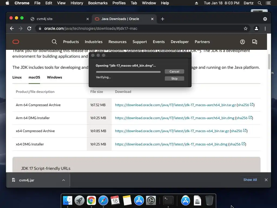Open the Support navigation menu
This screenshot has width=277, height=208.
140,42
